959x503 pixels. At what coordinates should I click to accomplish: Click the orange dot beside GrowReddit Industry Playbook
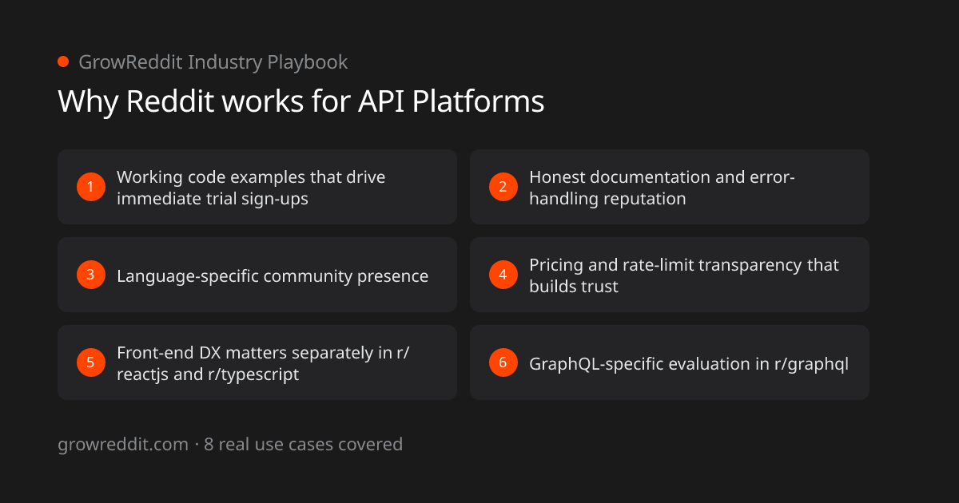[63, 61]
